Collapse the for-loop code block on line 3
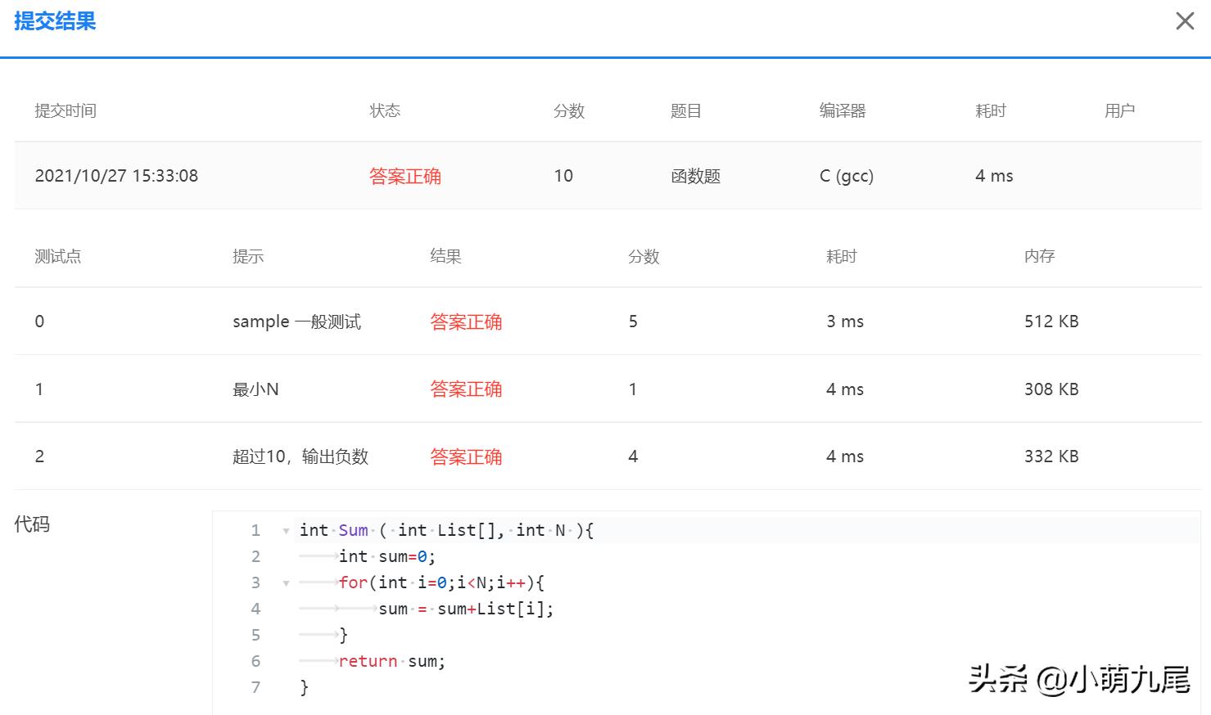 click(285, 582)
